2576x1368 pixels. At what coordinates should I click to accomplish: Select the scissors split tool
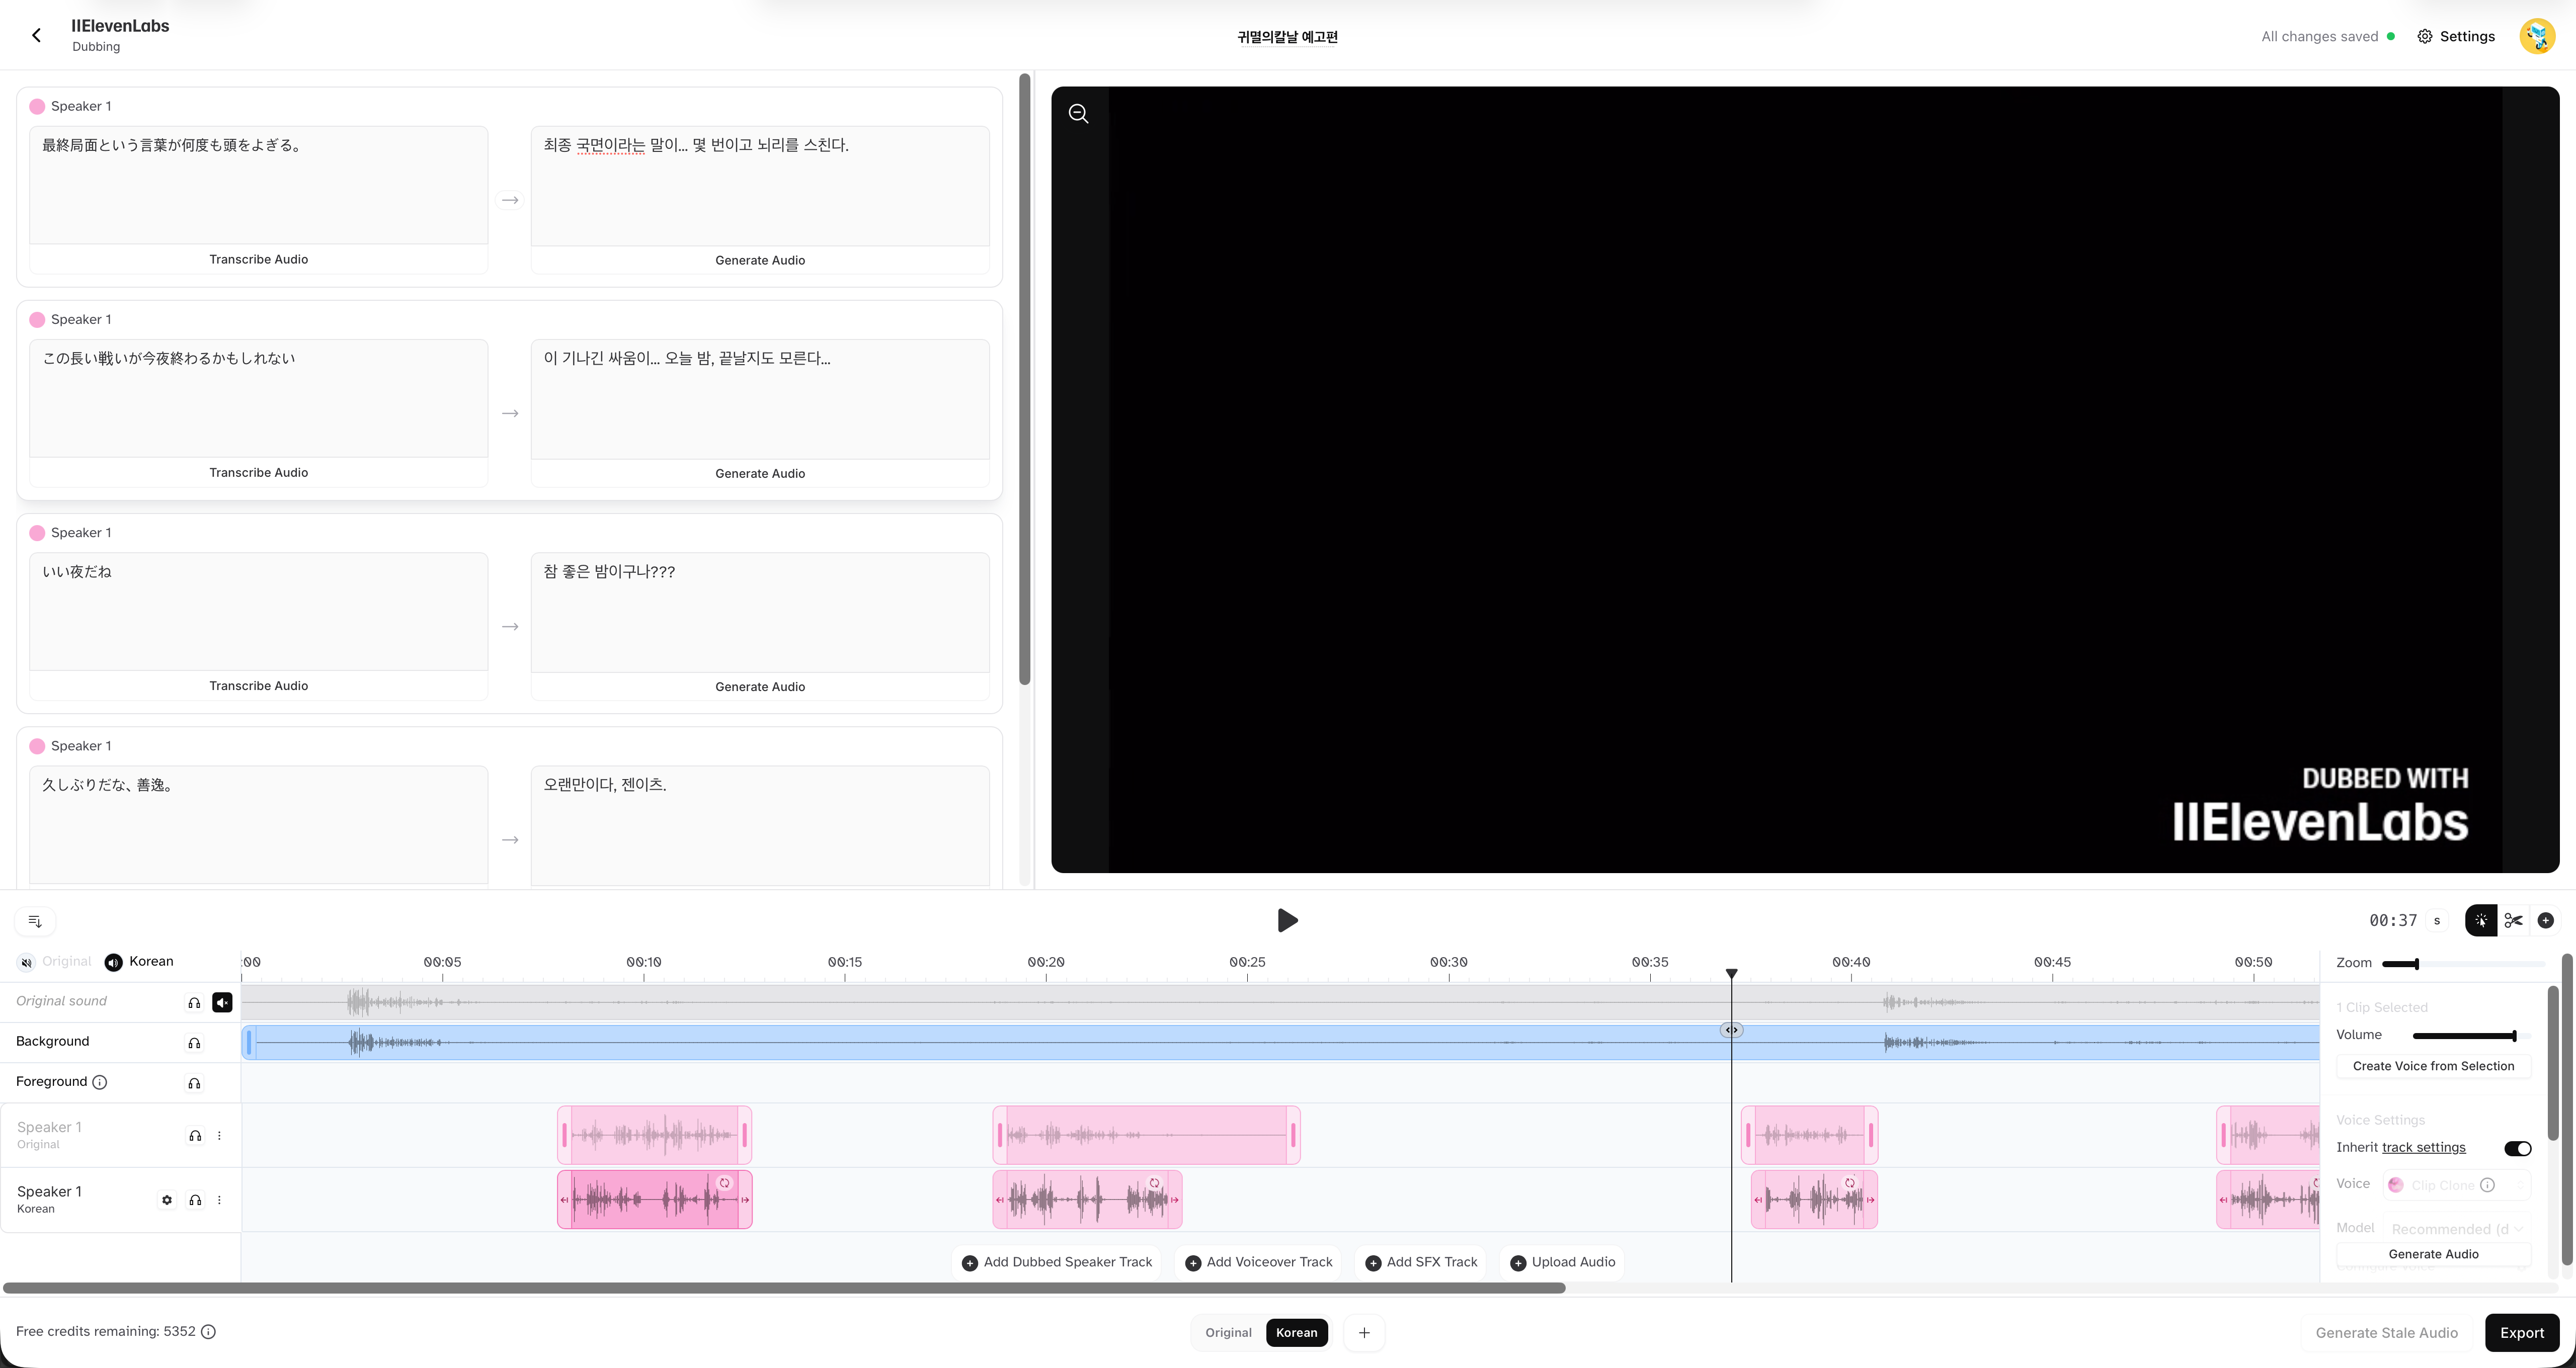pyautogui.click(x=2513, y=920)
